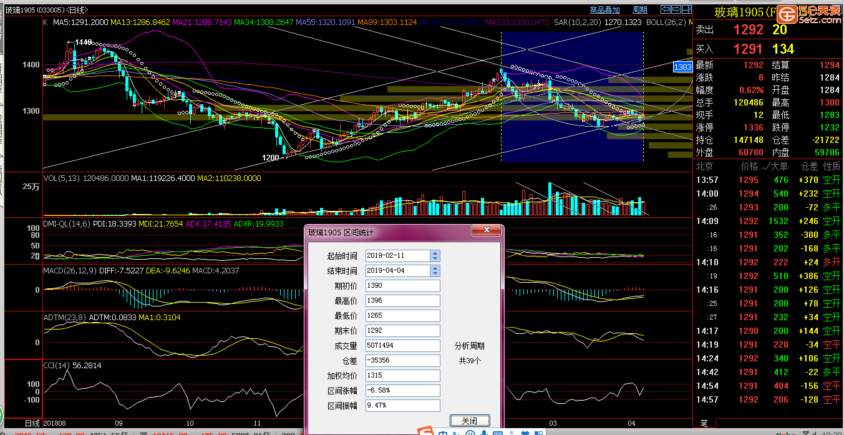Edit the 结束时间 date field
The image size is (844, 435).
[x=397, y=271]
